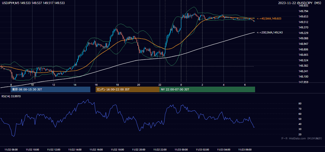Click the 11/23 06:00 time label
The width and height of the screenshot is (325, 152).
click(x=245, y=150)
